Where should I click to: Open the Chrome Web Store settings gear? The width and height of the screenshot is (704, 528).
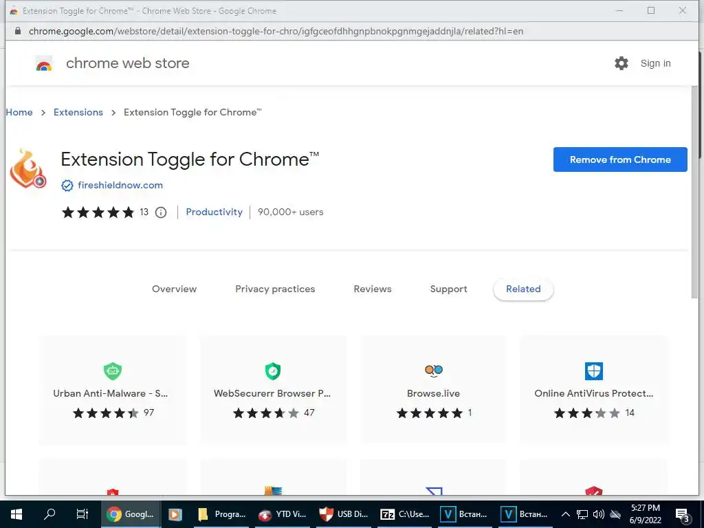pyautogui.click(x=621, y=63)
